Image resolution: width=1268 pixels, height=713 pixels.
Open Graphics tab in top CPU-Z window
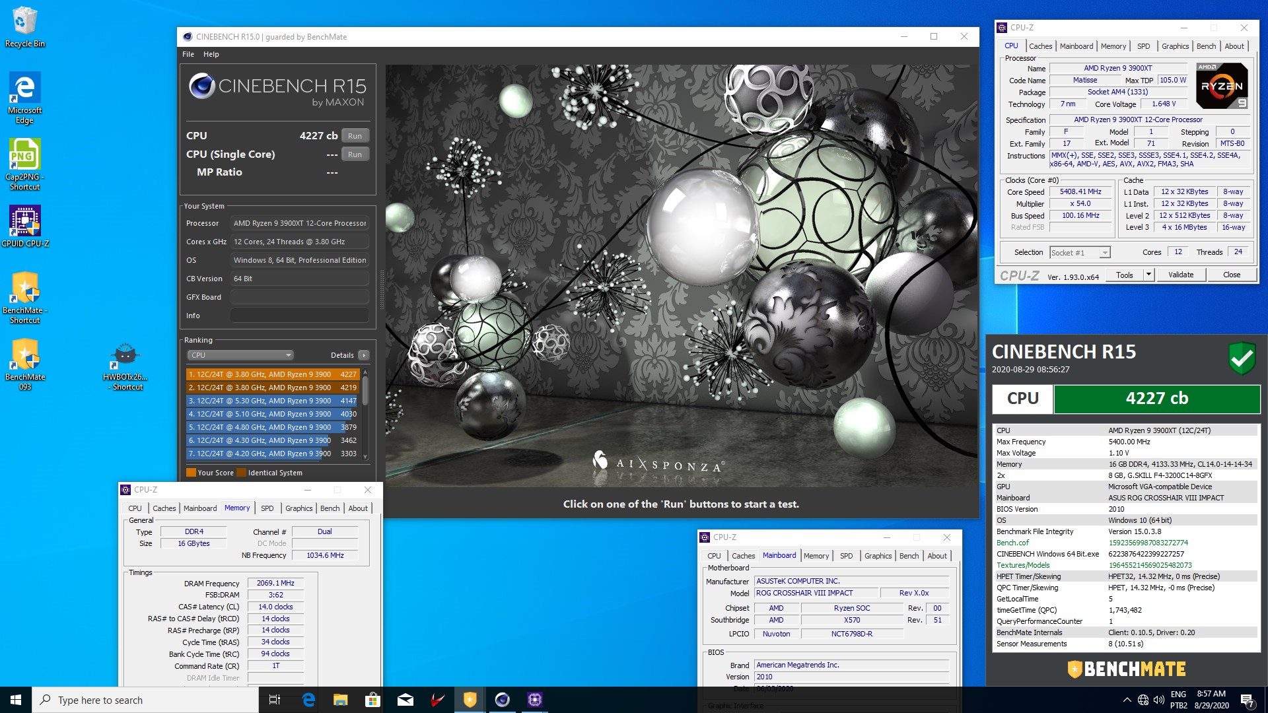(x=1176, y=46)
